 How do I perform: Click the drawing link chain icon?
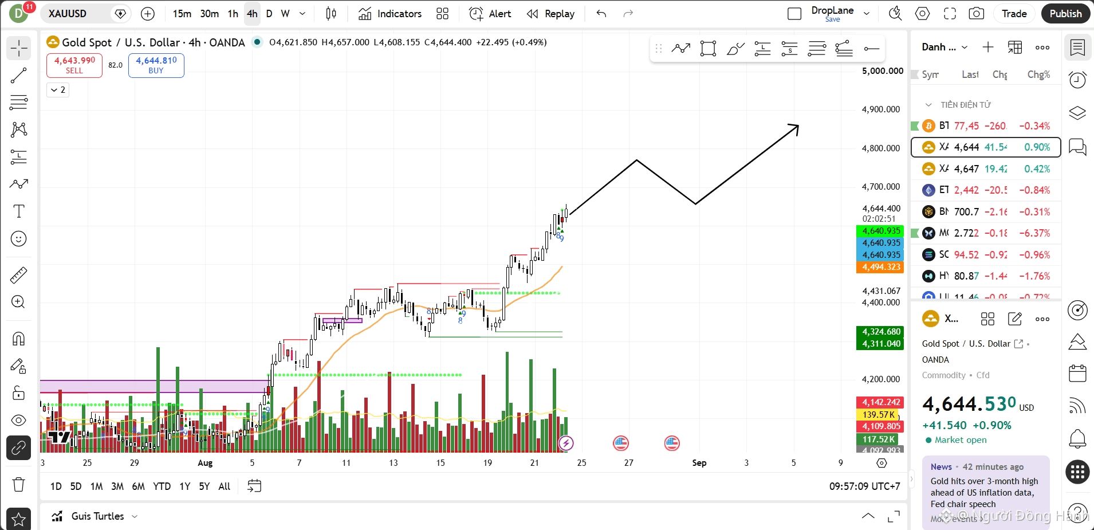pyautogui.click(x=18, y=448)
